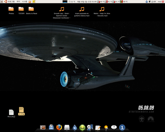Launch Firefox from the dock
165x132 pixels.
pyautogui.click(x=59, y=127)
